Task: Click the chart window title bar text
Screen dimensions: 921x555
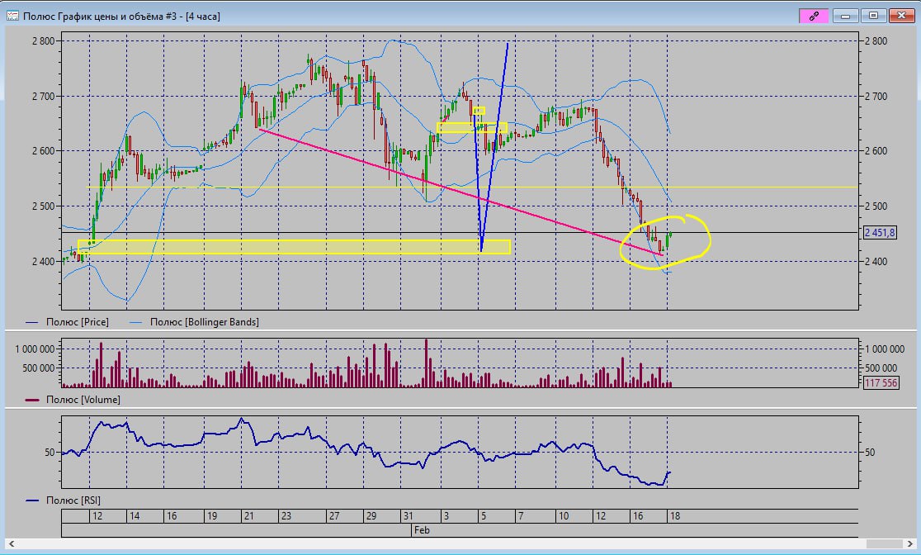Action: point(122,16)
